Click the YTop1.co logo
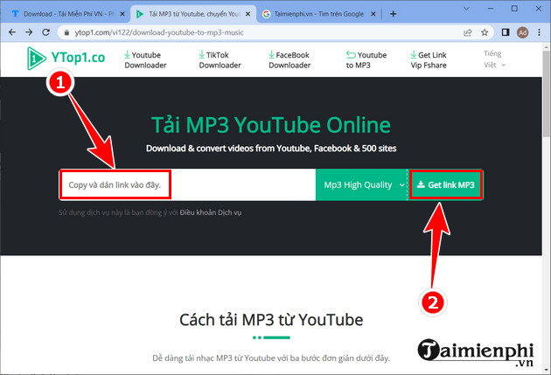Image resolution: width=551 pixels, height=375 pixels. coord(66,59)
